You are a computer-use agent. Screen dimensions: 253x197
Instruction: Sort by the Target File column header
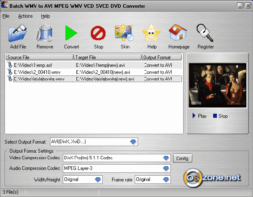click(x=108, y=57)
